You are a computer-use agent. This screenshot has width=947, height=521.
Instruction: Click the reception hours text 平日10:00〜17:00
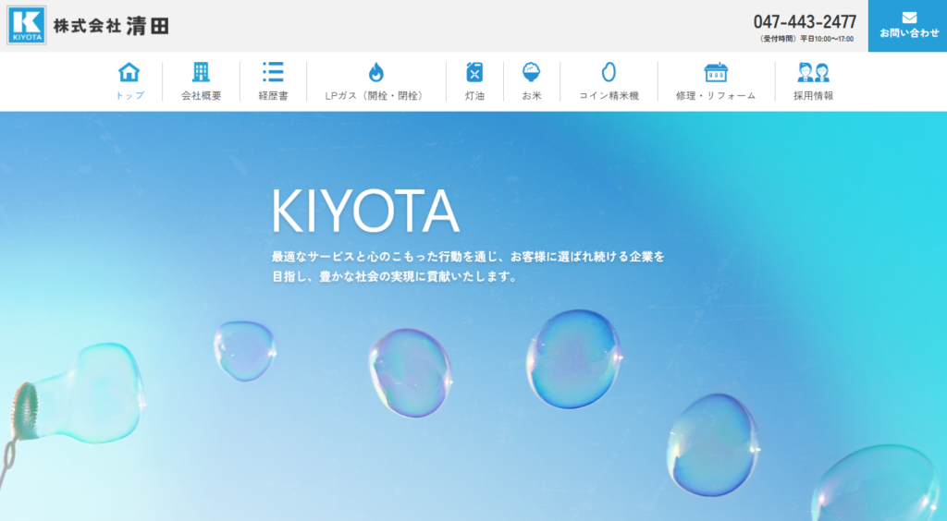click(x=827, y=39)
